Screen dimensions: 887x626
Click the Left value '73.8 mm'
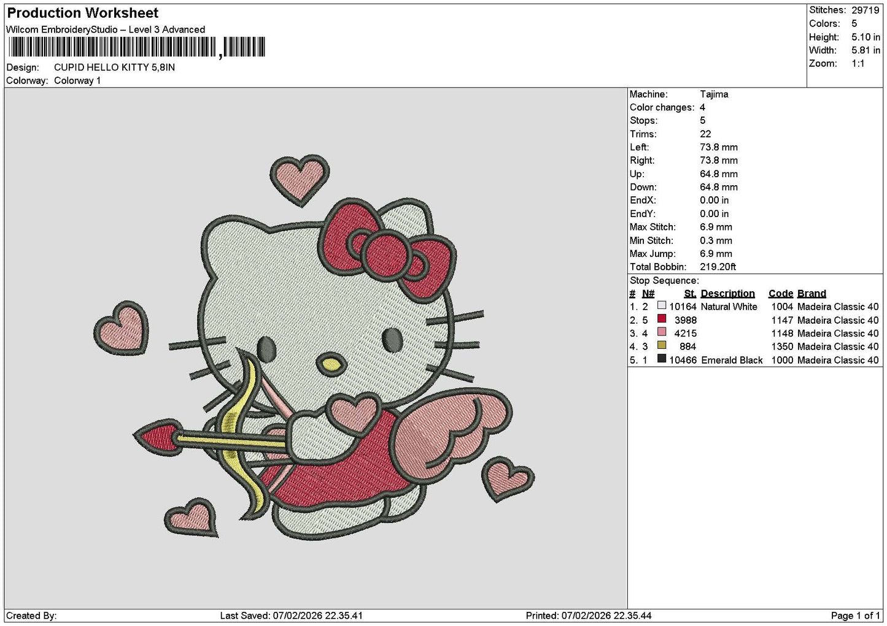pyautogui.click(x=719, y=148)
